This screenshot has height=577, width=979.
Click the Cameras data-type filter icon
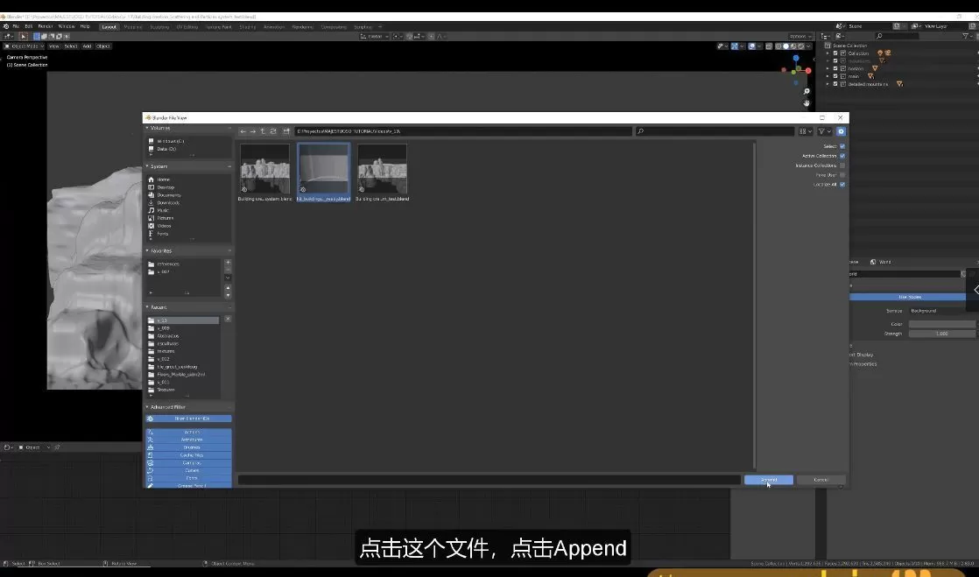[x=151, y=463]
